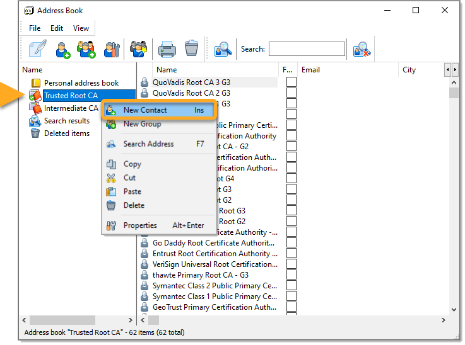Image resolution: width=465 pixels, height=345 pixels.
Task: Tick the checkbox for QuoVadis Root CA 2 G3
Action: pyautogui.click(x=291, y=93)
